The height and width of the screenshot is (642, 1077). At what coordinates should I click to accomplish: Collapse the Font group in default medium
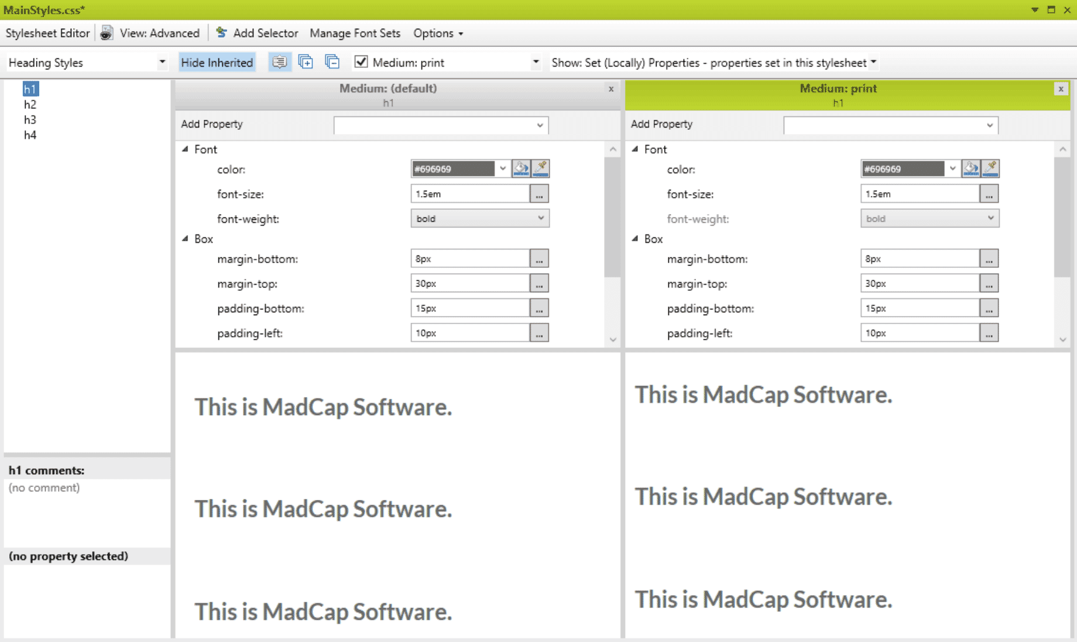185,149
